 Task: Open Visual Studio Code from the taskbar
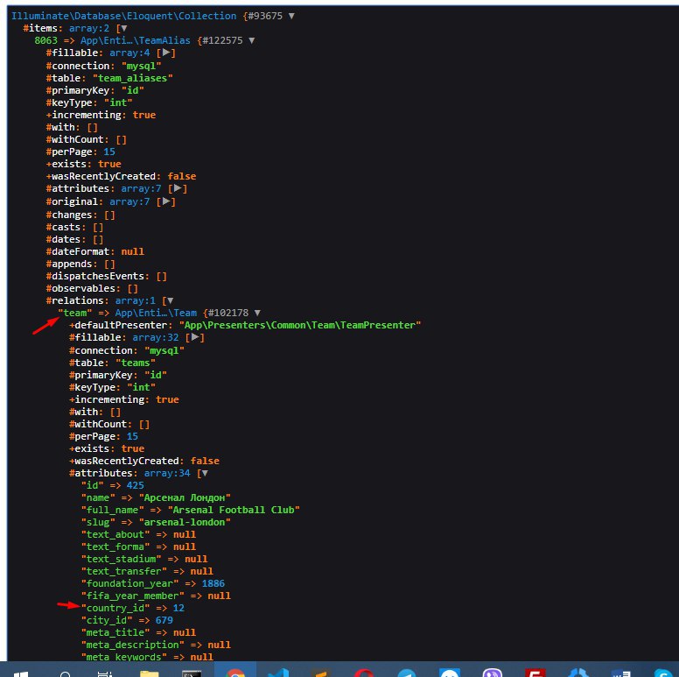[278, 672]
